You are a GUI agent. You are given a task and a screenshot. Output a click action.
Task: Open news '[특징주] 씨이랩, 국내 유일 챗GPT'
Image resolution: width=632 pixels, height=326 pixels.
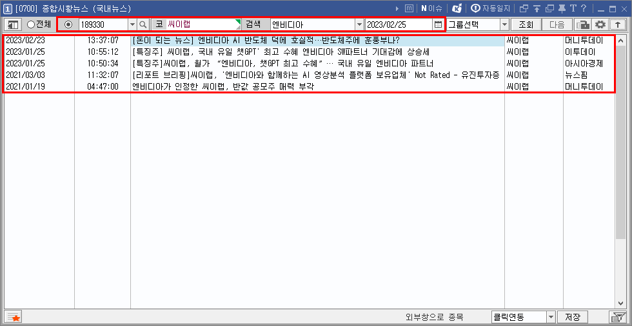pyautogui.click(x=282, y=52)
